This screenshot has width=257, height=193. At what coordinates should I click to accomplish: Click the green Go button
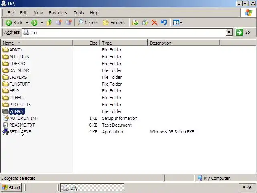[x=243, y=32]
